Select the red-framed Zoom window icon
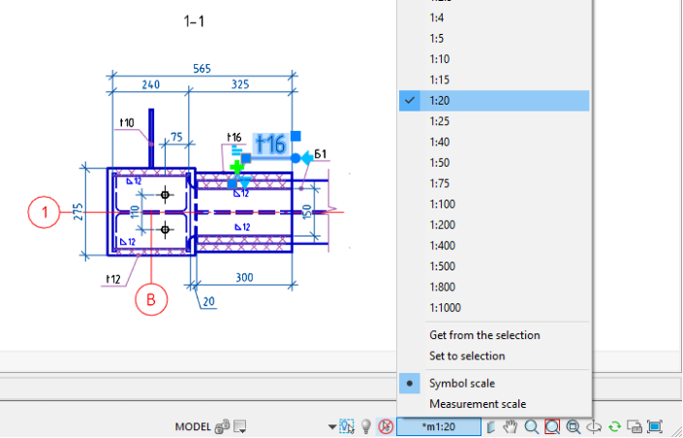The image size is (683, 438). coord(552,426)
